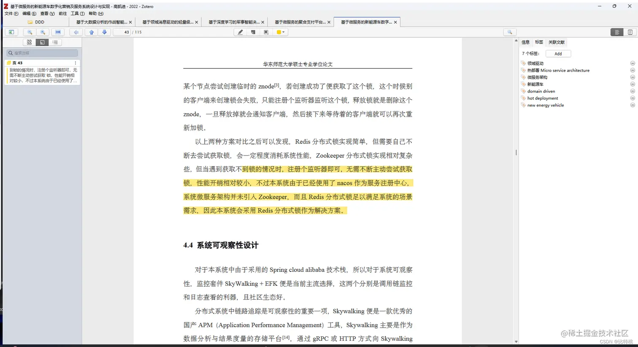Click the zoom in magnifier icon
The image size is (638, 347).
pos(43,32)
